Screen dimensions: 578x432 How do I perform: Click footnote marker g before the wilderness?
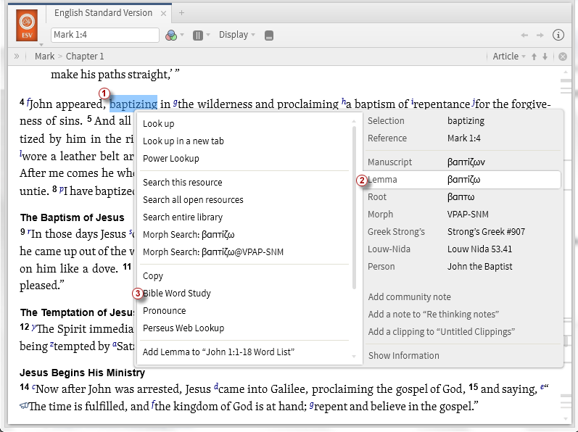tap(175, 102)
